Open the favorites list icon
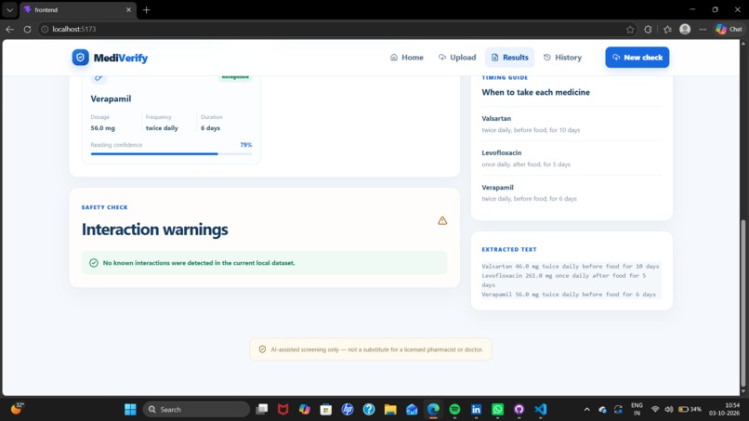The image size is (749, 421). pos(667,29)
